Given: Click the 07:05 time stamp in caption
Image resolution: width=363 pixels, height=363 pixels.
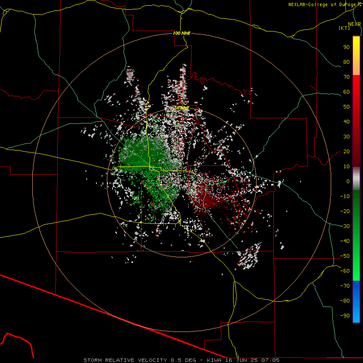Looking at the screenshot, I should pos(270,360).
